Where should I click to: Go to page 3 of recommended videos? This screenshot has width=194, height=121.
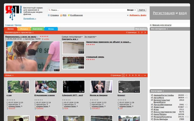[145, 33]
